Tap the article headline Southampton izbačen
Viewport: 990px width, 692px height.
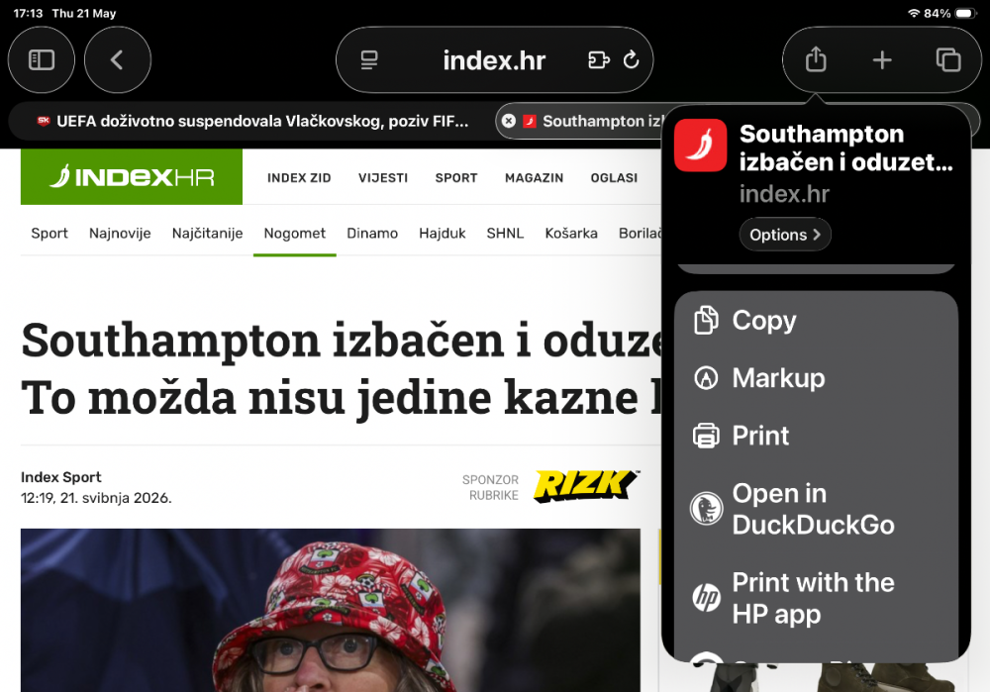[x=341, y=369]
